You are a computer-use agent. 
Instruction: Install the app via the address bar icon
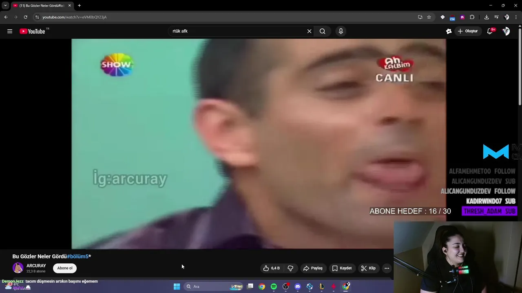pyautogui.click(x=420, y=17)
